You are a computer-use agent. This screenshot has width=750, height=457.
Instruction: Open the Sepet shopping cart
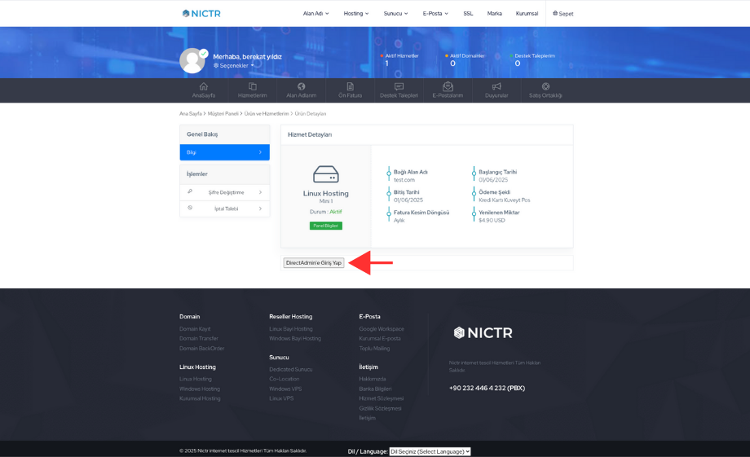pos(563,13)
